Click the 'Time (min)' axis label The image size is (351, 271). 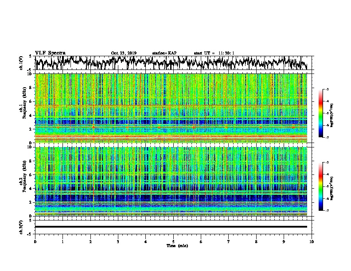point(177,246)
